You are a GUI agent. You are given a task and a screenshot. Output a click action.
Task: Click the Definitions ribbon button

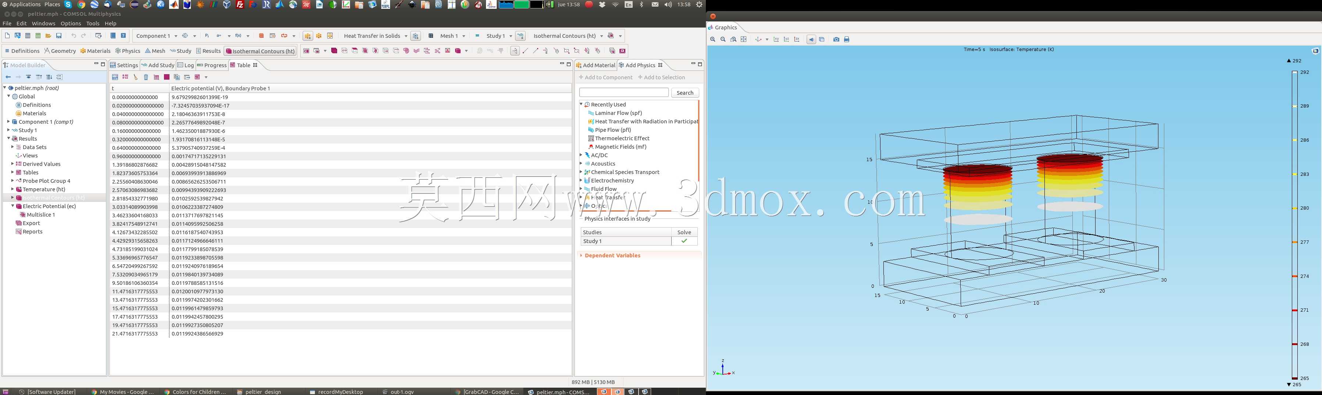(x=22, y=51)
